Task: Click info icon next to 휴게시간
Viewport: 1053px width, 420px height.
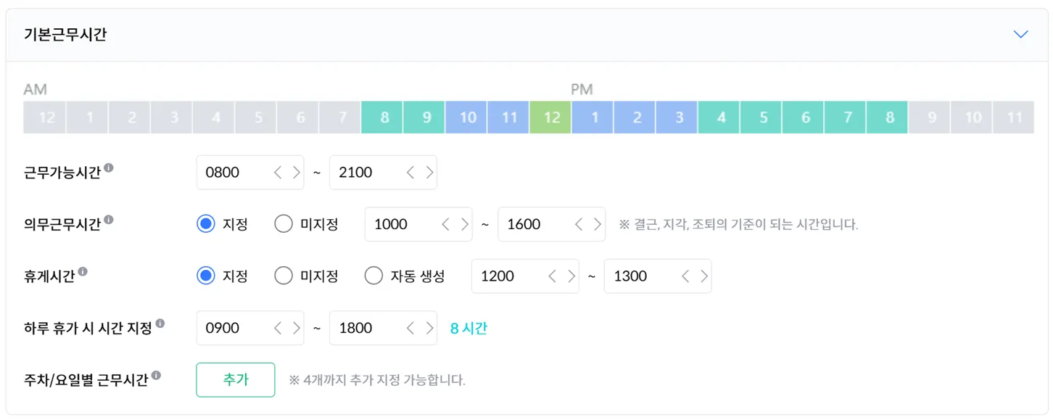Action: click(83, 272)
